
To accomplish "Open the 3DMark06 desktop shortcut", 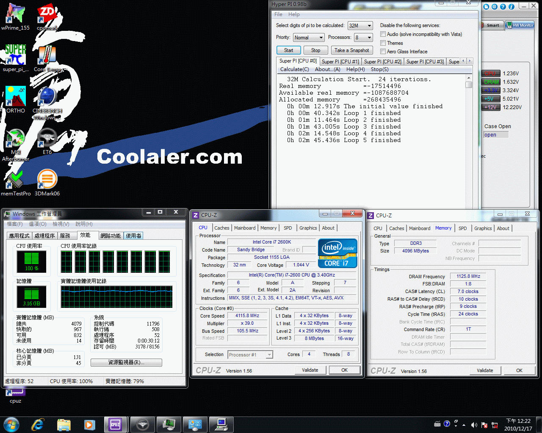I will 47,183.
